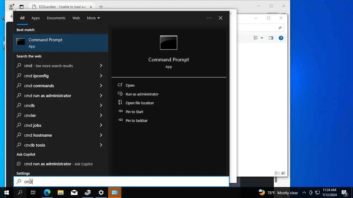Click the weather widget showing 78°F

click(278, 193)
